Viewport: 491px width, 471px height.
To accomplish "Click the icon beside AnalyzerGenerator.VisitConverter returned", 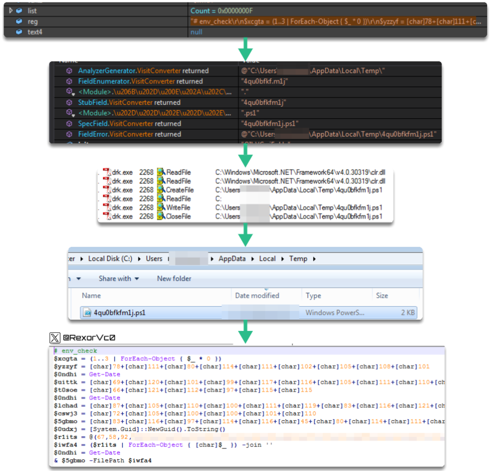I will click(x=69, y=71).
